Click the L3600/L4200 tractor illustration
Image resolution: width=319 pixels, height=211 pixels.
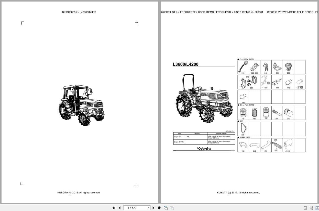[204, 98]
